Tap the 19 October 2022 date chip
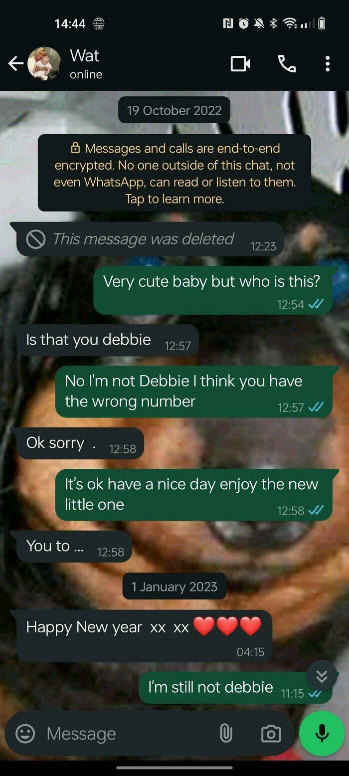349x776 pixels. (174, 110)
